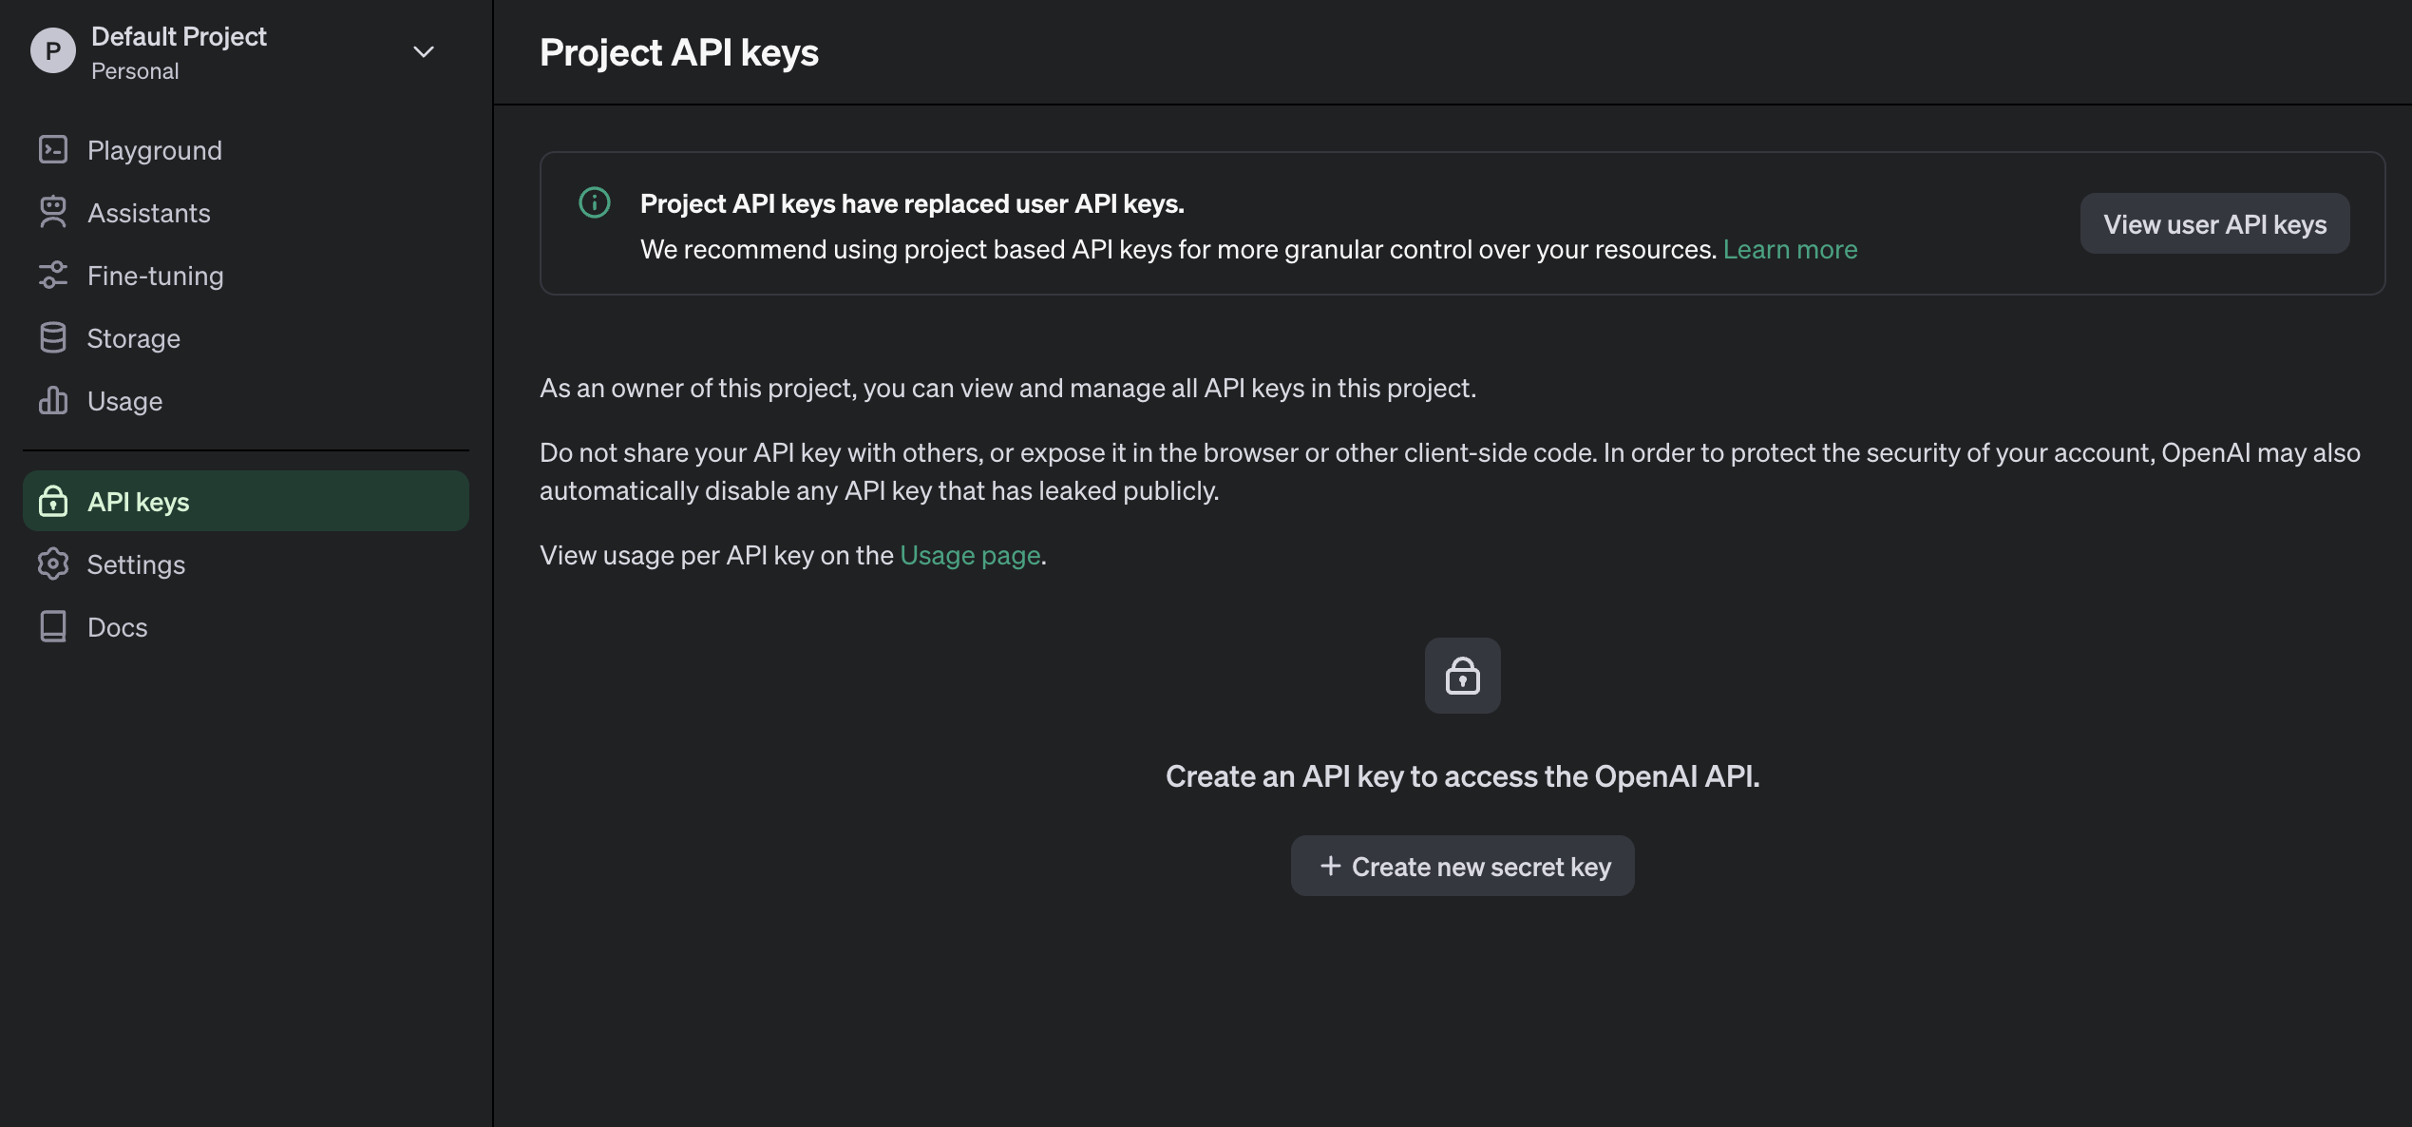This screenshot has width=2412, height=1127.
Task: Go to Assistants in the sidebar
Action: tap(246, 212)
